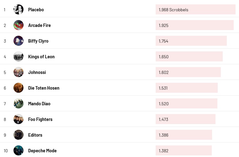Viewport: 239px width, 157px height.
Task: Select Johnossi's 1.602 scrobble bar
Action: 188,72
